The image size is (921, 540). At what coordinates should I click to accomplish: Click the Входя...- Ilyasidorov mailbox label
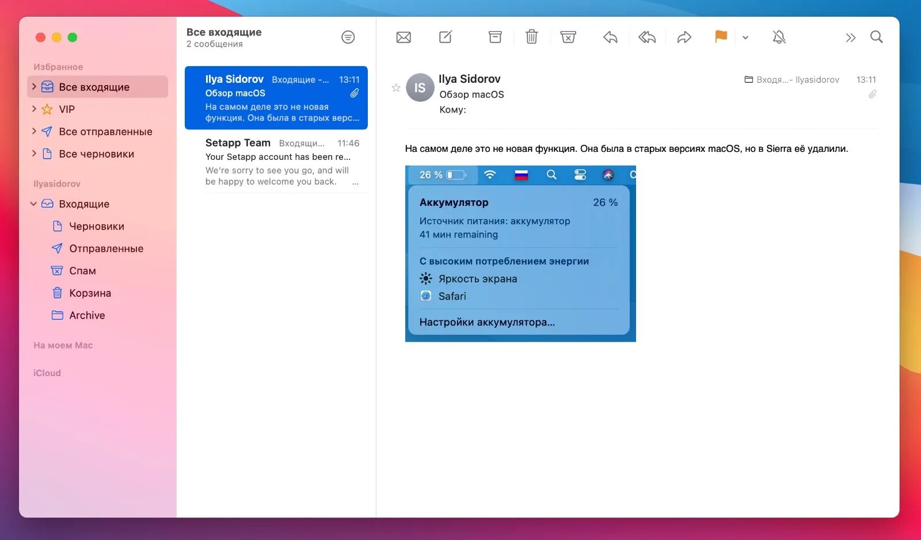[798, 80]
